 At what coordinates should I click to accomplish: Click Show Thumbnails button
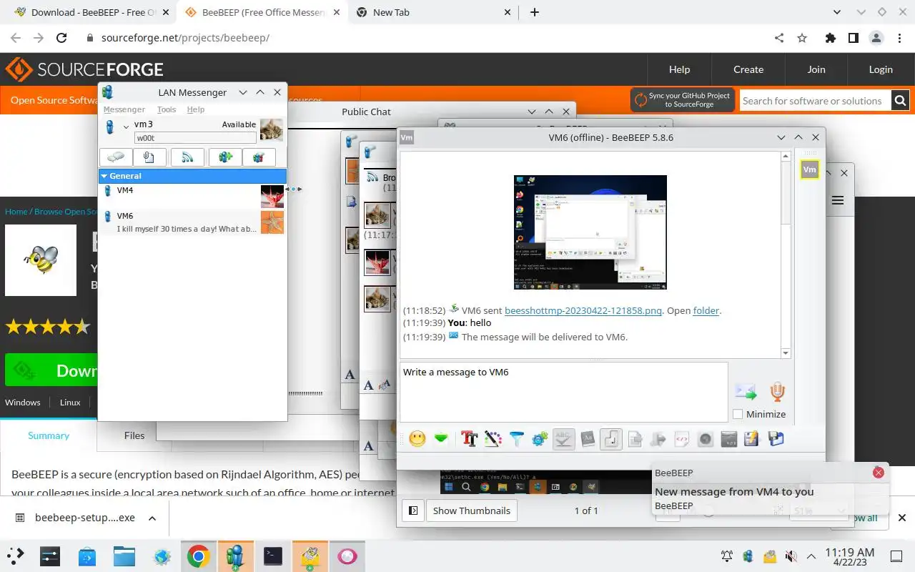[472, 511]
